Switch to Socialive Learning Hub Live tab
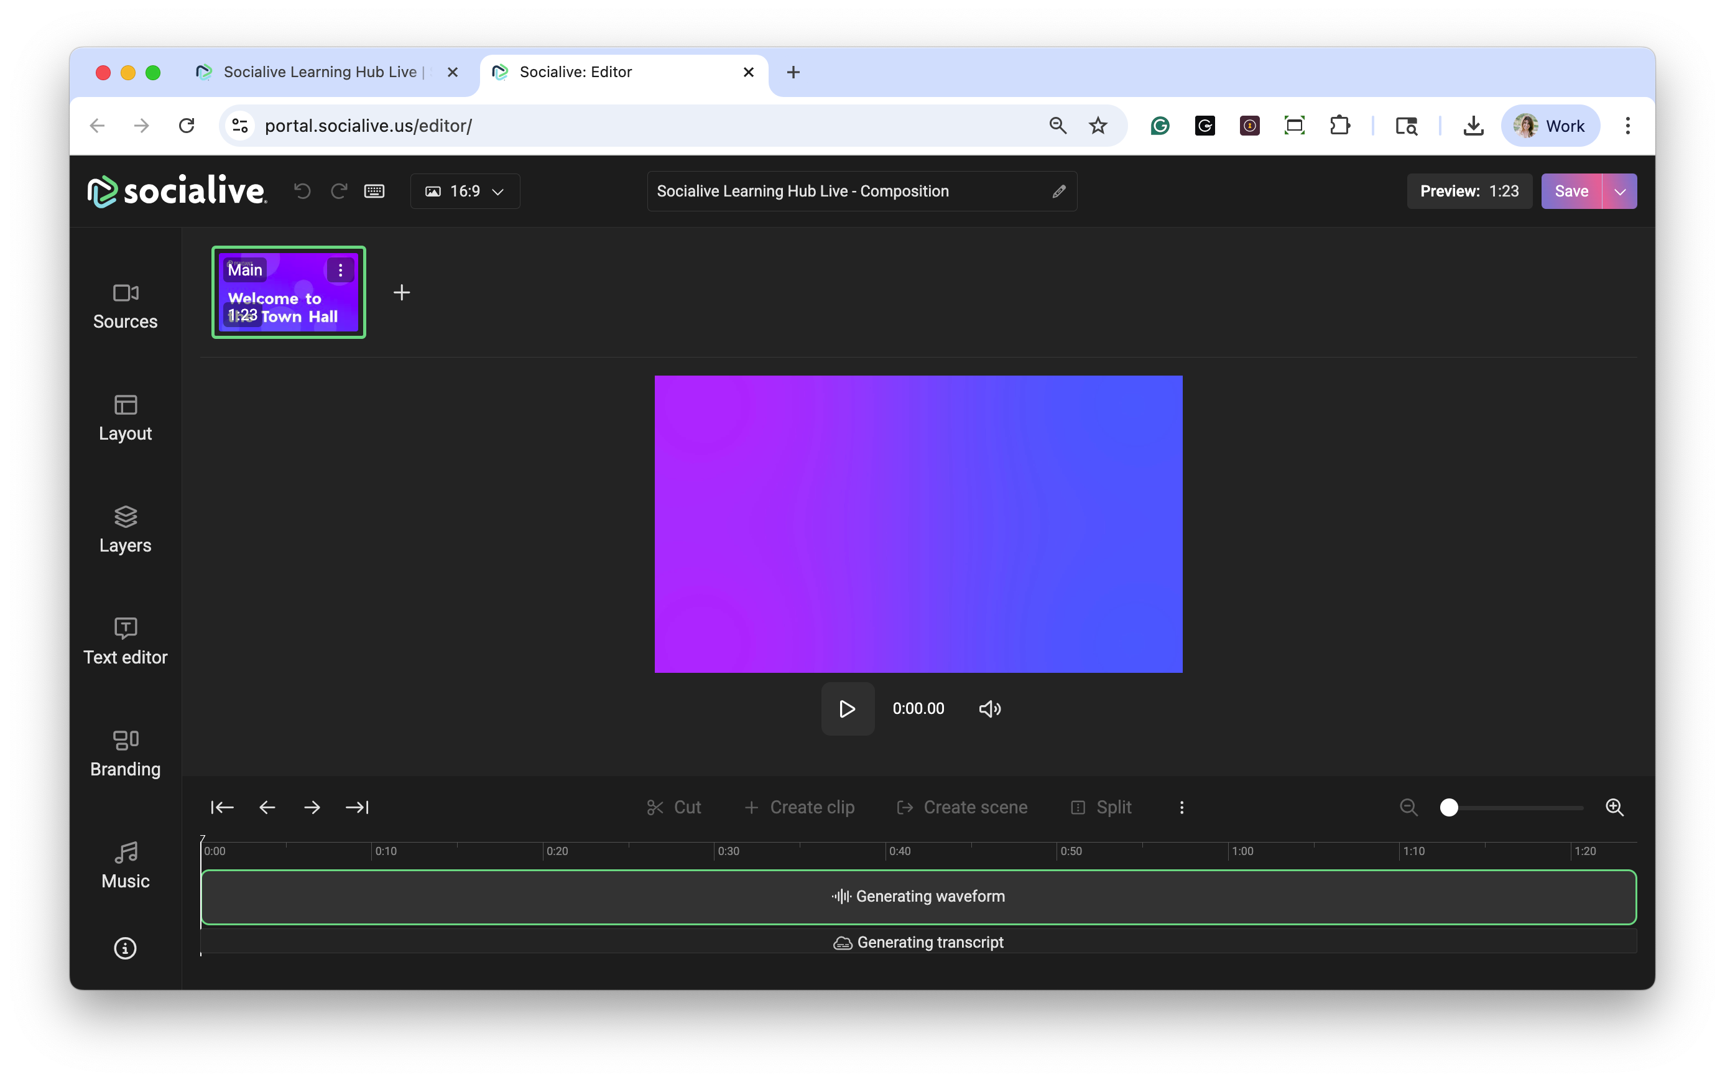 320,72
